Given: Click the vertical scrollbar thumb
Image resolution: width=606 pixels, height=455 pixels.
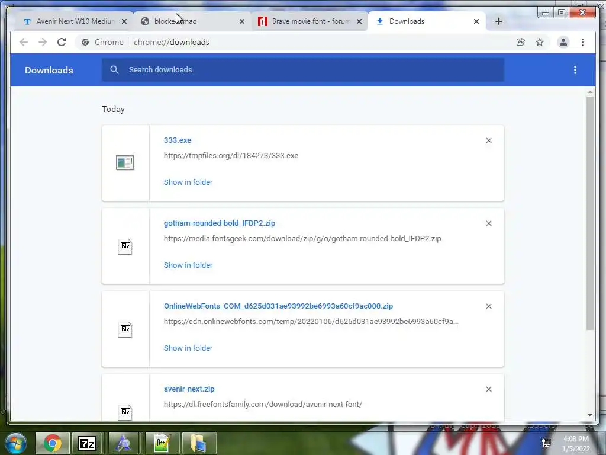Looking at the screenshot, I should pyautogui.click(x=590, y=213).
